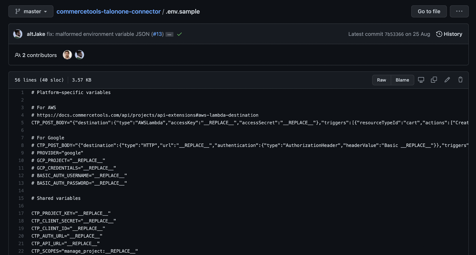The width and height of the screenshot is (476, 255).
Task: Open the first contributor avatar
Action: pos(67,55)
